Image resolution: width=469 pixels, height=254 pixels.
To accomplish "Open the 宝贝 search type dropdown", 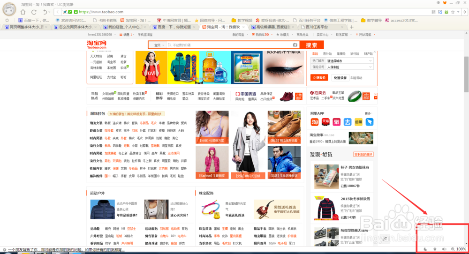I will point(159,45).
